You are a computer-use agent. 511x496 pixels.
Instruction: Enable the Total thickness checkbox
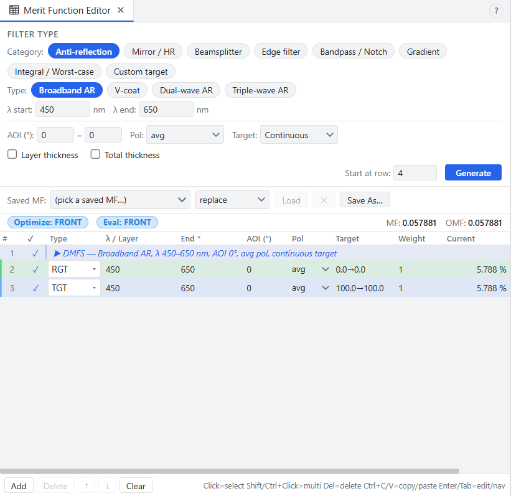pyautogui.click(x=95, y=154)
